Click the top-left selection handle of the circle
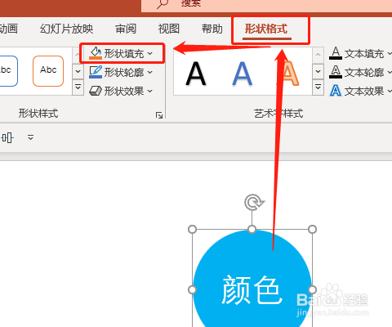Screen dimensions: 392x327 point(193,229)
